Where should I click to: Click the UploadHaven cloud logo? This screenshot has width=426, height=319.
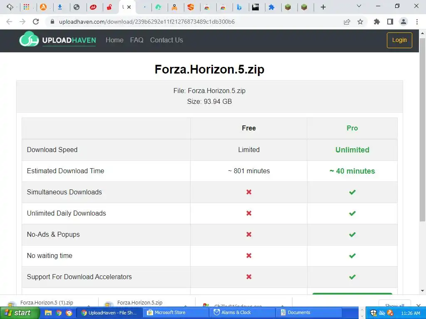pyautogui.click(x=29, y=39)
